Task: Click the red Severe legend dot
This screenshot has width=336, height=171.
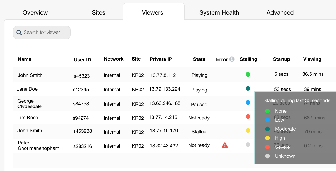Action: (267, 147)
